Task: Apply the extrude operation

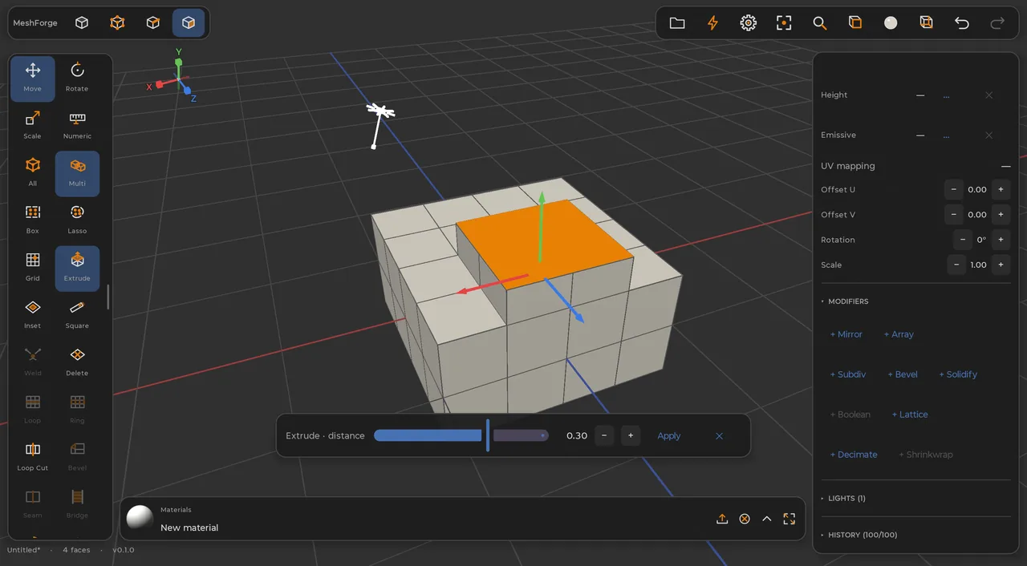Action: pyautogui.click(x=668, y=436)
